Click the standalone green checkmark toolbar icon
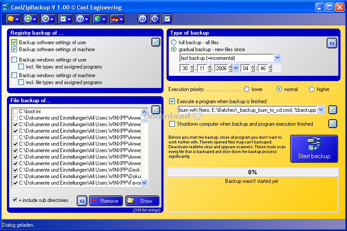Viewport: 347px width, 231px height. (x=167, y=19)
